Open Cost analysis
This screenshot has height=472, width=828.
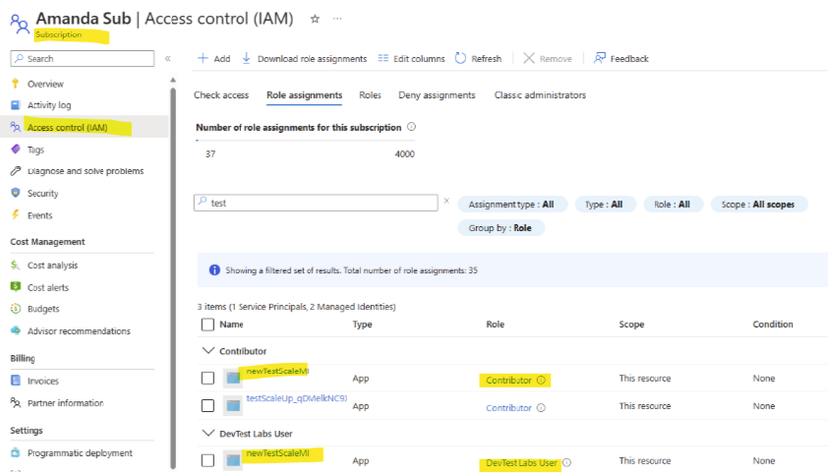pos(52,265)
